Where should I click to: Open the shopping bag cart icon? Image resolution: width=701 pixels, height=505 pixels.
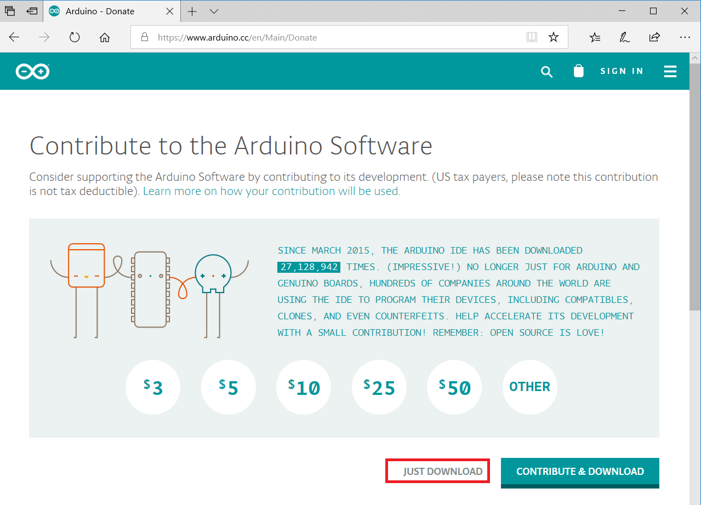pyautogui.click(x=578, y=71)
